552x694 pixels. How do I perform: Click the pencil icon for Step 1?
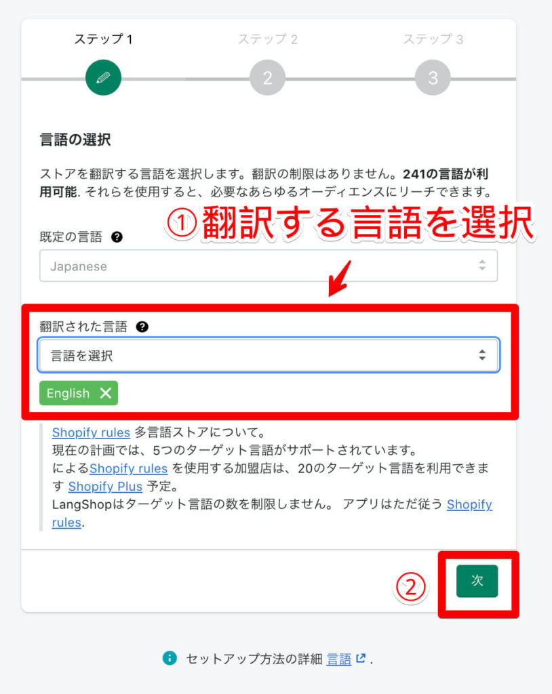(103, 78)
